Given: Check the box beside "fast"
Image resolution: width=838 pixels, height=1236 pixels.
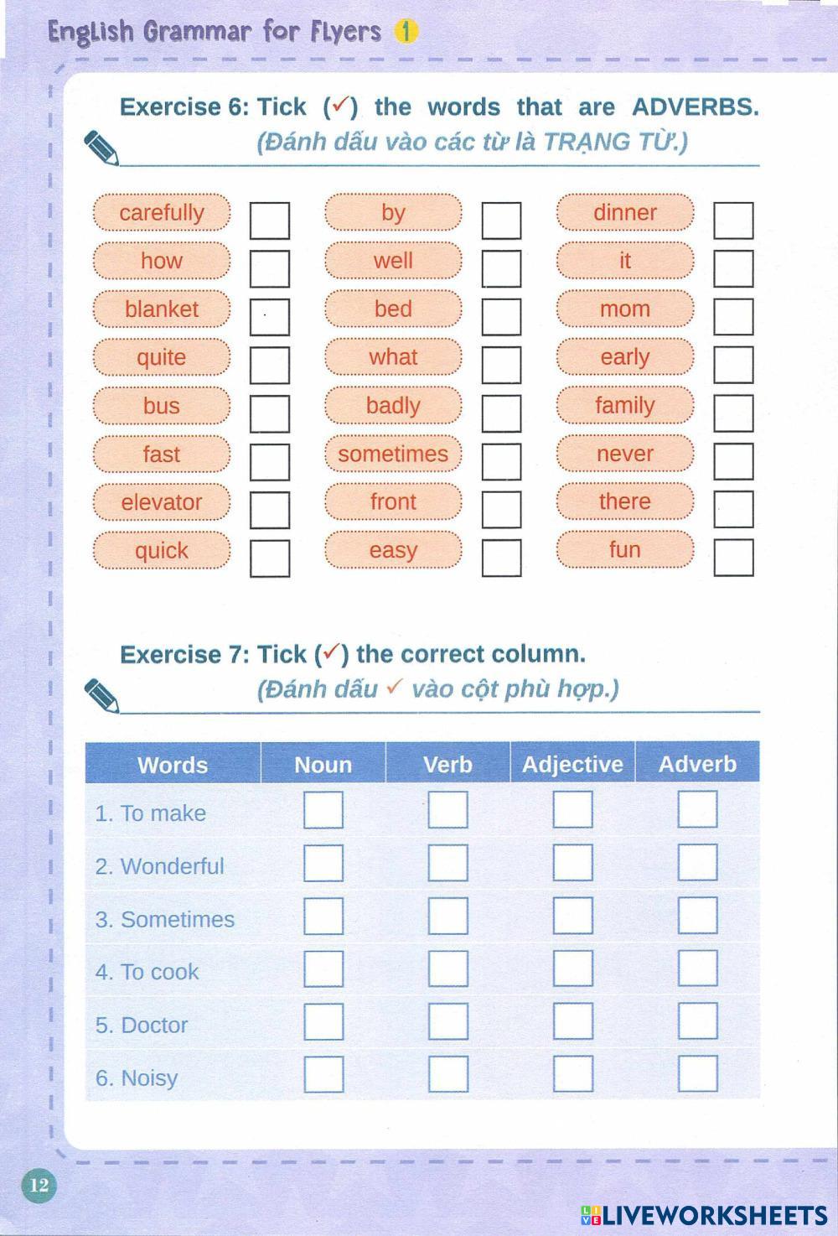Looking at the screenshot, I should 270,462.
